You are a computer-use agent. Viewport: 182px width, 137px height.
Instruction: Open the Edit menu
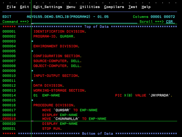click(x=25, y=7)
